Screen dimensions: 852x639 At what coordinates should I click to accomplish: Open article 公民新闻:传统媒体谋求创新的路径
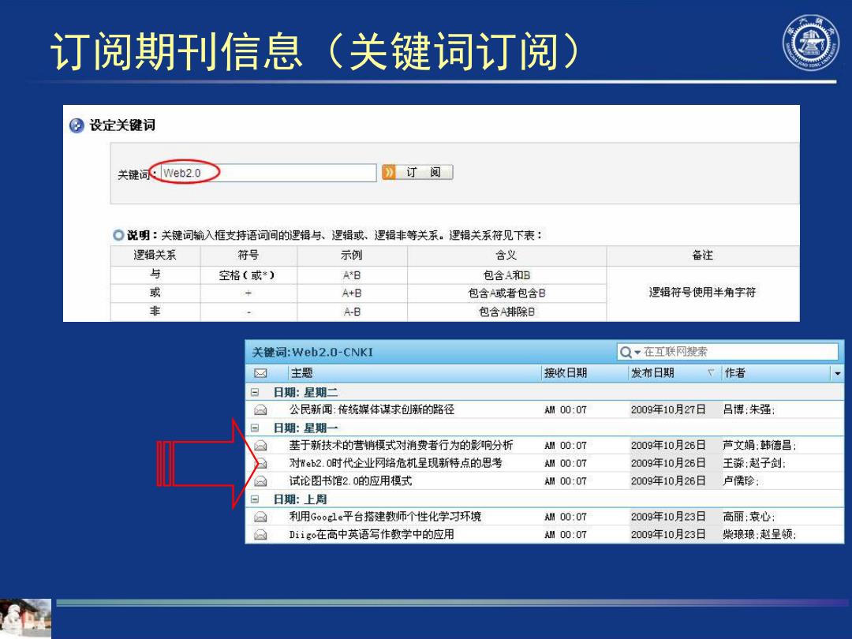pos(372,409)
